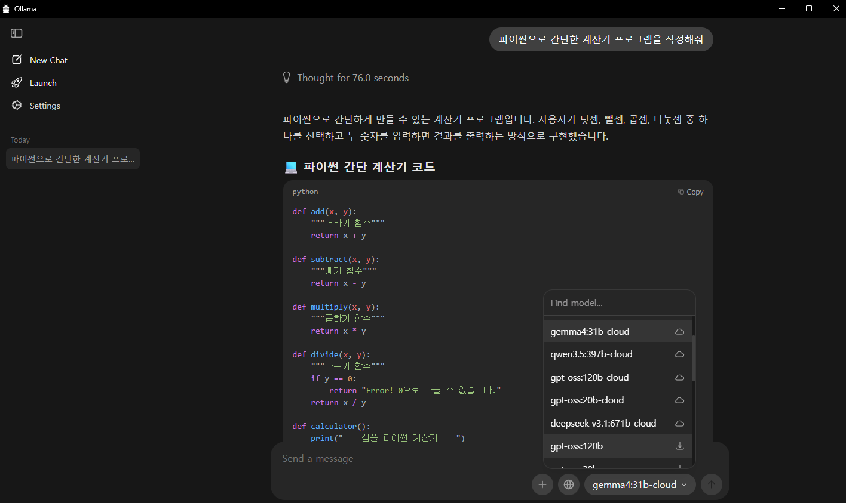Select deepseek-v3.1:671b-cloud model

coord(617,424)
